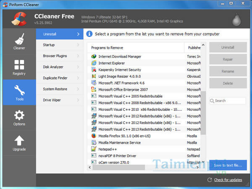Click the CCleaner icon in title bar
The width and height of the screenshot is (252, 189).
click(x=5, y=5)
